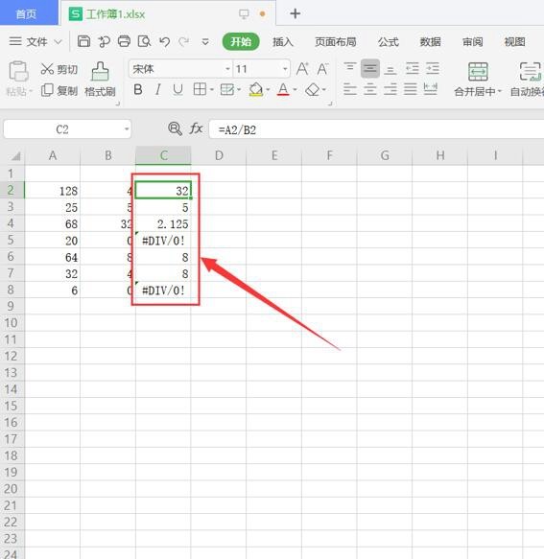Click the font color red A swatch
The image size is (544, 559).
click(283, 89)
